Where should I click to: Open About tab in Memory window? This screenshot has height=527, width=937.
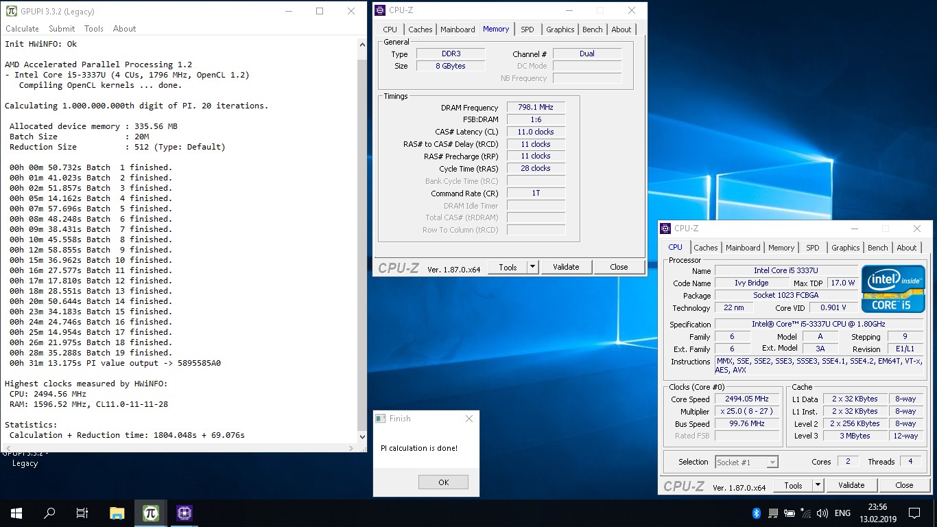click(x=621, y=30)
